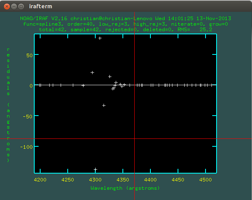Click the -50 y-axis tick label
The height and width of the screenshot is (200, 252).
26,116
